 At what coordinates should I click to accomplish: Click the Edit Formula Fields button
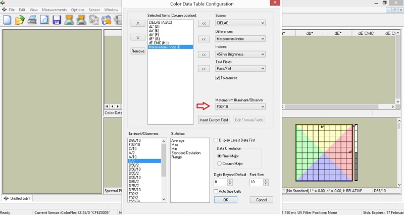pos(248,120)
